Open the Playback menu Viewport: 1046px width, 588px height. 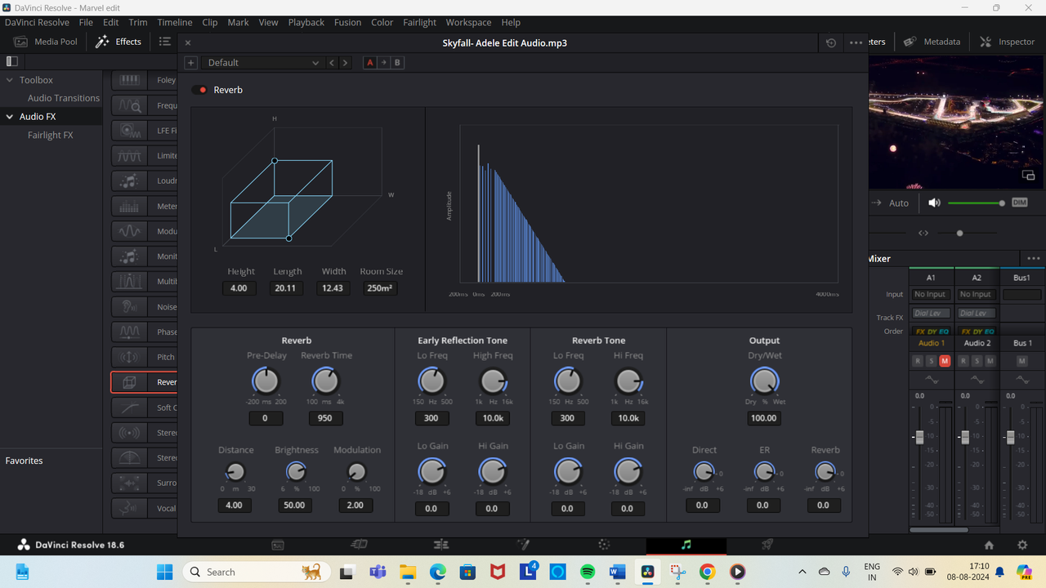pos(306,22)
